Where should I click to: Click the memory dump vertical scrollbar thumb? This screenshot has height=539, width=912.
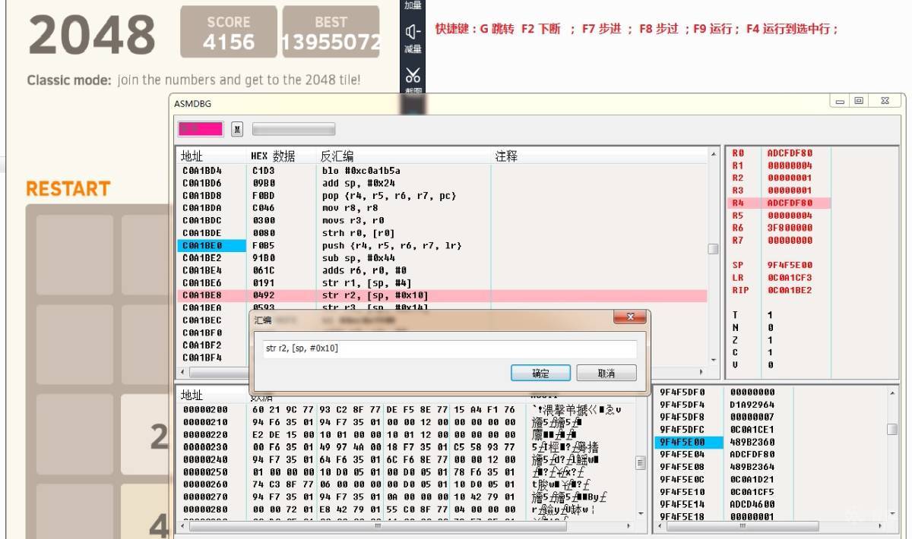641,463
